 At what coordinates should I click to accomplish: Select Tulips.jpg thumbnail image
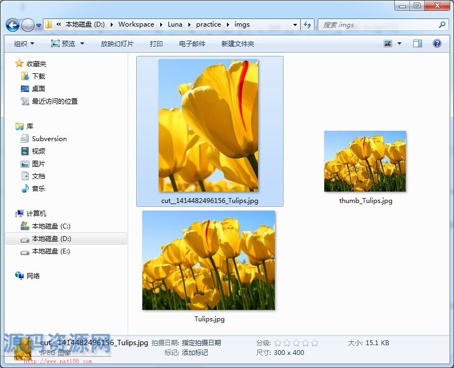[x=209, y=261]
